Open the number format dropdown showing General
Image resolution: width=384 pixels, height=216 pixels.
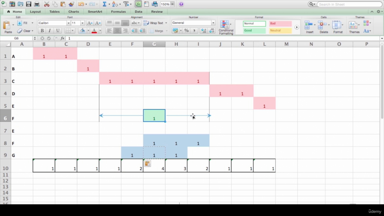click(x=213, y=23)
